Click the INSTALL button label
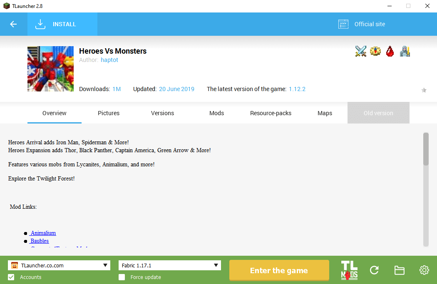Image resolution: width=437 pixels, height=284 pixels. click(x=65, y=24)
